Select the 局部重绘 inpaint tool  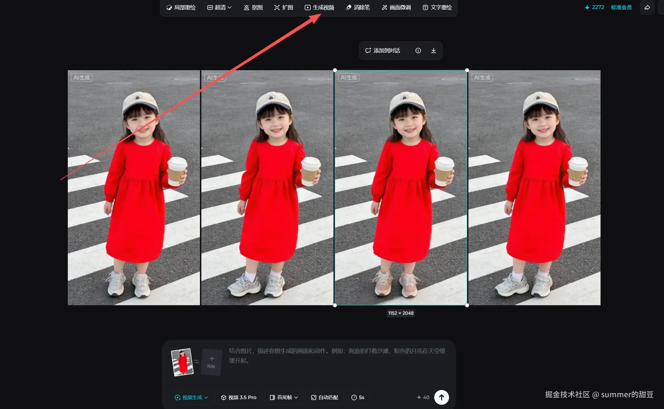click(181, 8)
